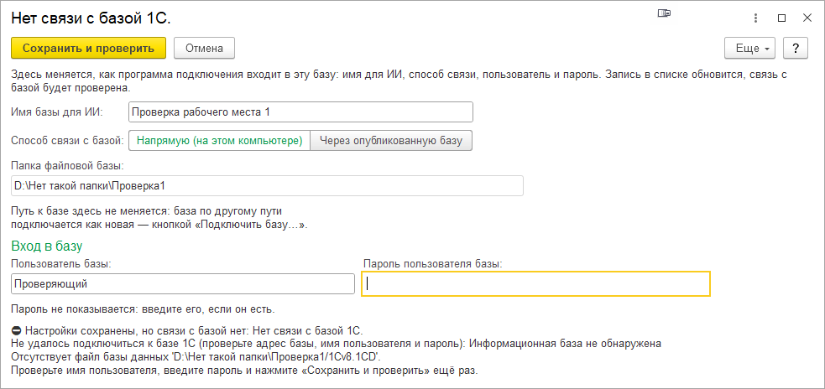Click the 'Настройки сохранены, но связи с базой нет' message
The width and height of the screenshot is (825, 389).
point(194,331)
